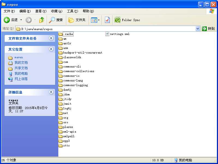Image resolution: width=218 pixels, height=164 pixels.
Task: Click the xml-apis folder name
Action: pyautogui.click(x=70, y=132)
